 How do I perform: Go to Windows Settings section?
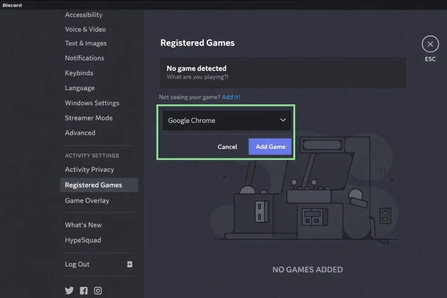92,103
